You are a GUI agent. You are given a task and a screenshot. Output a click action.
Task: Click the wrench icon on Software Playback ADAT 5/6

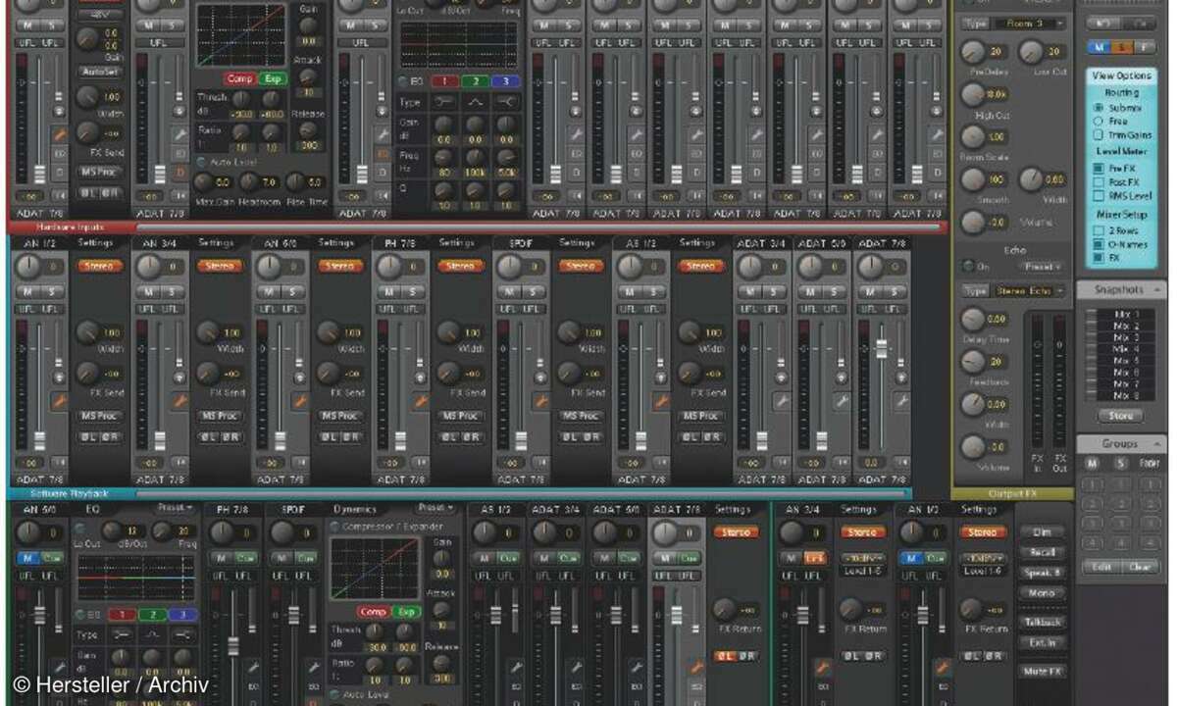click(842, 401)
